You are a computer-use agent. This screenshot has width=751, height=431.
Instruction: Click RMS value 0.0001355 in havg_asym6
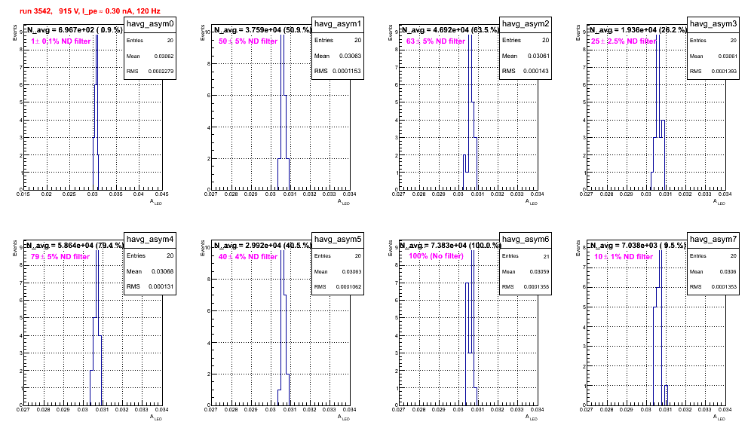536,287
